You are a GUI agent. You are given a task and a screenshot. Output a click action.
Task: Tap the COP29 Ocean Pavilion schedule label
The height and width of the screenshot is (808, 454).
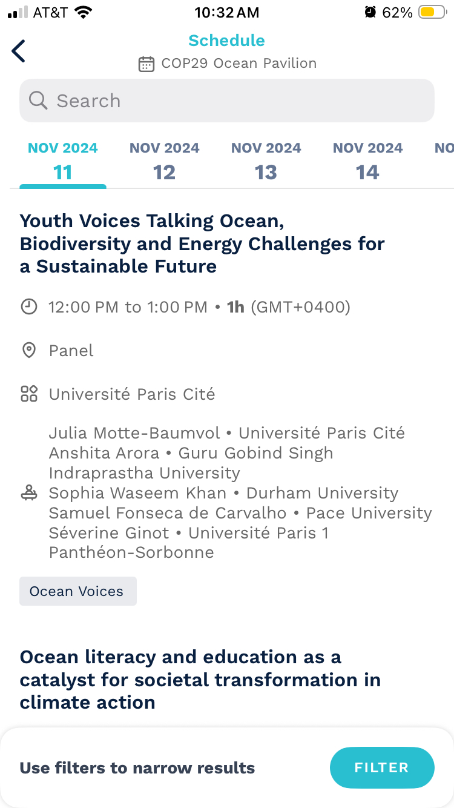click(x=239, y=64)
